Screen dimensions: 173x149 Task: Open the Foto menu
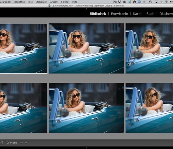(x=30, y=2)
